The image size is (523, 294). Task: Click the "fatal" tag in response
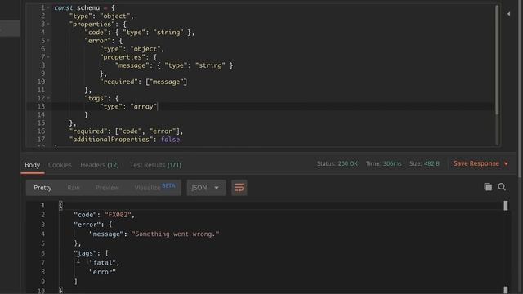tap(102, 263)
